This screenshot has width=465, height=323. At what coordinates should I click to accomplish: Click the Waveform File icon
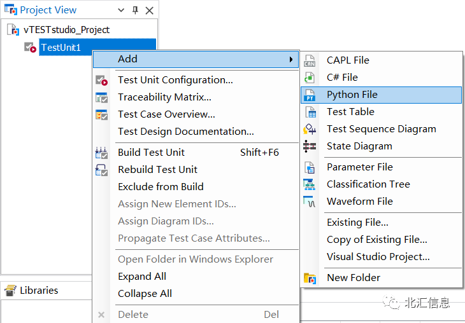[x=310, y=202]
